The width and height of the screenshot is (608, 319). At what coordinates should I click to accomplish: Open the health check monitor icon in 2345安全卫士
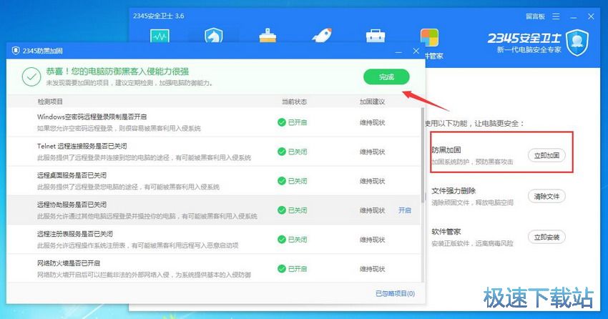coord(160,36)
